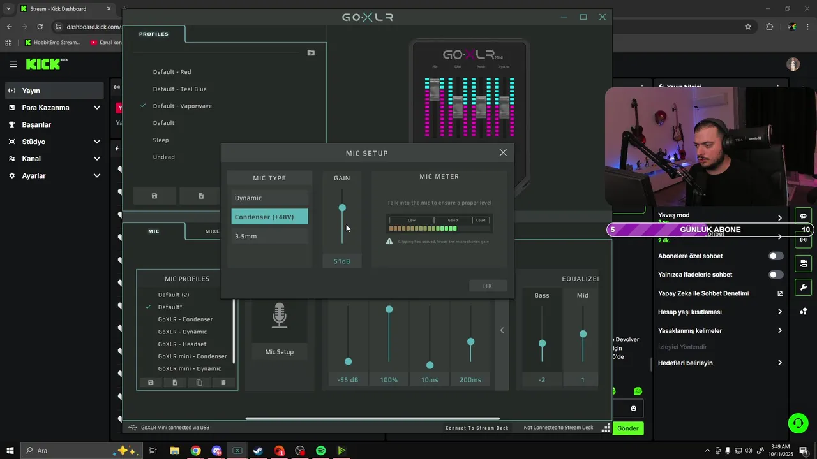Image resolution: width=817 pixels, height=459 pixels.
Task: Open Yavaş mod settings chevron
Action: (780, 218)
